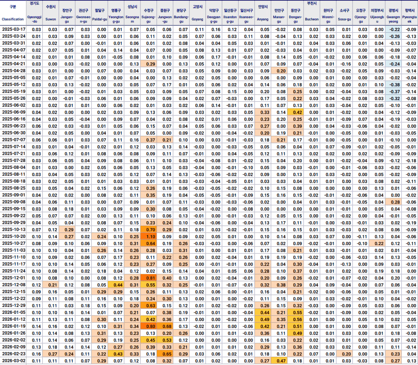Select the 권선구 Gwonseon-gu column header

tap(83, 13)
